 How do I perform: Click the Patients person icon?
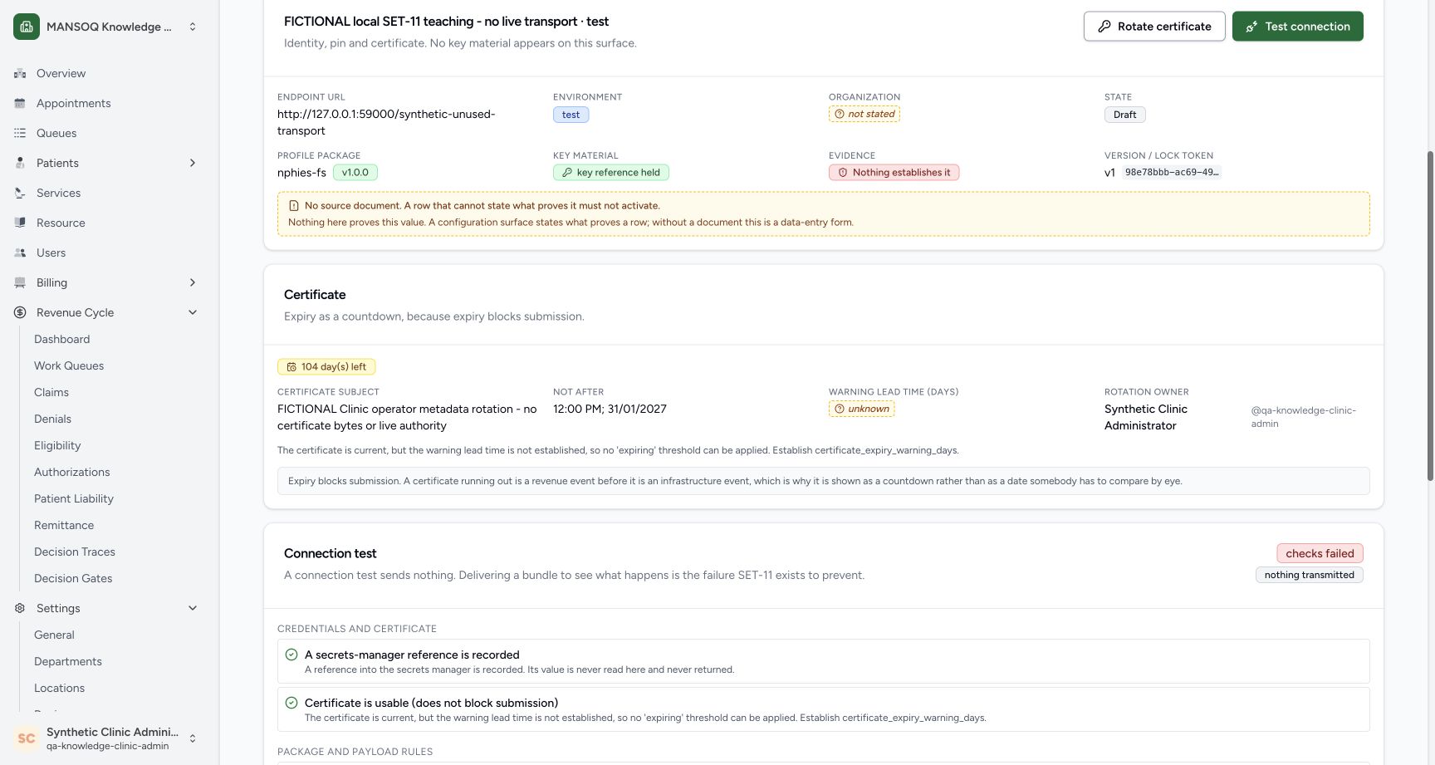pos(20,163)
